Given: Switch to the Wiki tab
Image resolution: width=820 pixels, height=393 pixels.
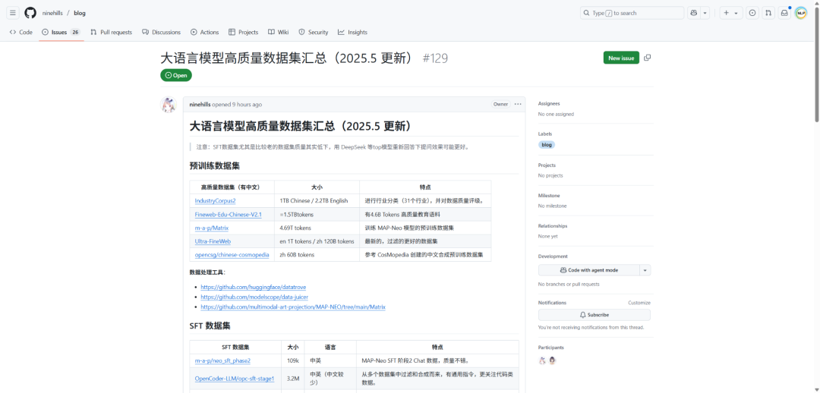Looking at the screenshot, I should pyautogui.click(x=278, y=32).
